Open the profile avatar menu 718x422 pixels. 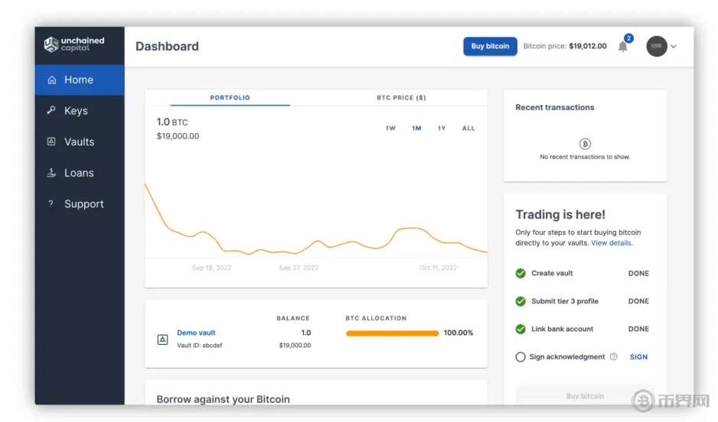[657, 47]
